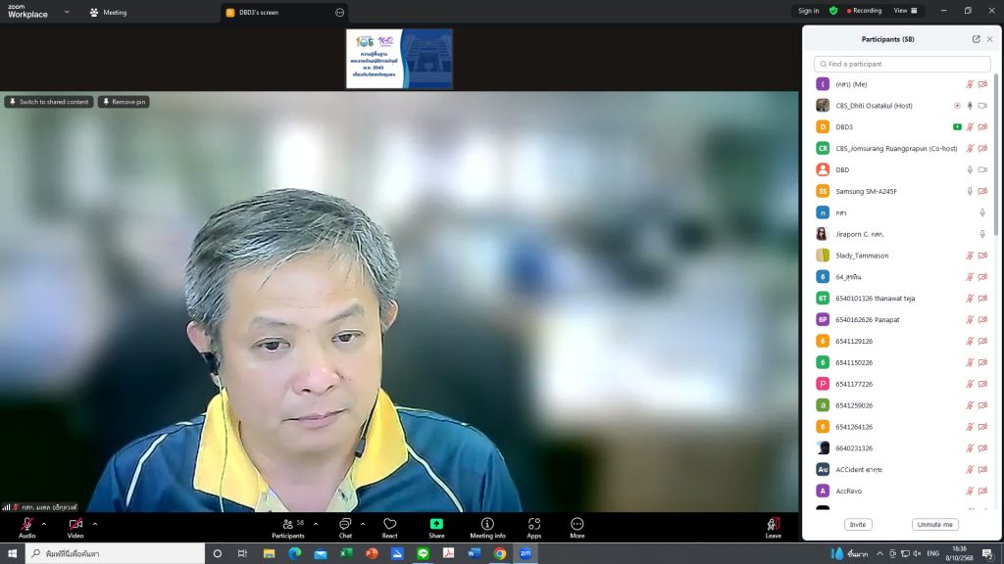
Task: Click the React heart icon
Action: click(390, 527)
